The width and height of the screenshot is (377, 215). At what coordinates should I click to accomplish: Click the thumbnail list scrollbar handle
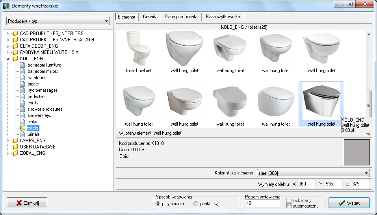[x=369, y=104]
